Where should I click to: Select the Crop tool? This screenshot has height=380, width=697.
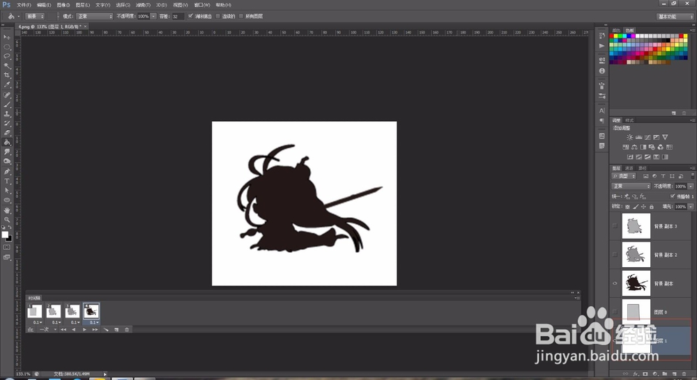coord(7,75)
